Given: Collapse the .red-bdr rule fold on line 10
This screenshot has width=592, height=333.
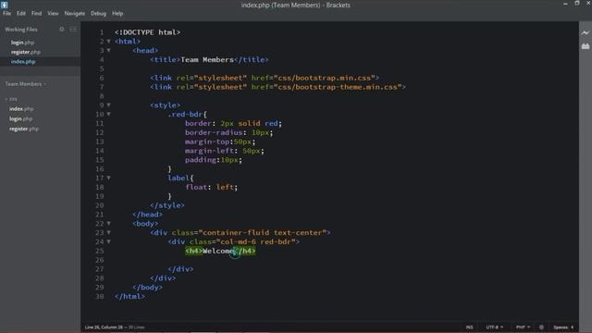Looking at the screenshot, I should (109, 114).
